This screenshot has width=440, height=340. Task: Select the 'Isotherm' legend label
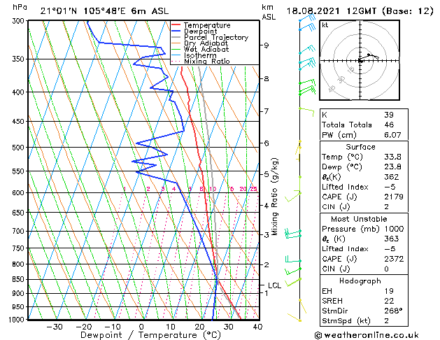click(x=200, y=55)
